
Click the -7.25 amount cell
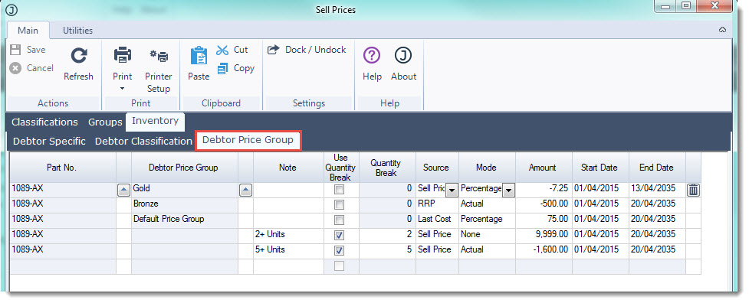[x=543, y=189]
